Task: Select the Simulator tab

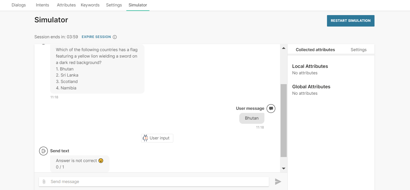Action: [x=138, y=5]
